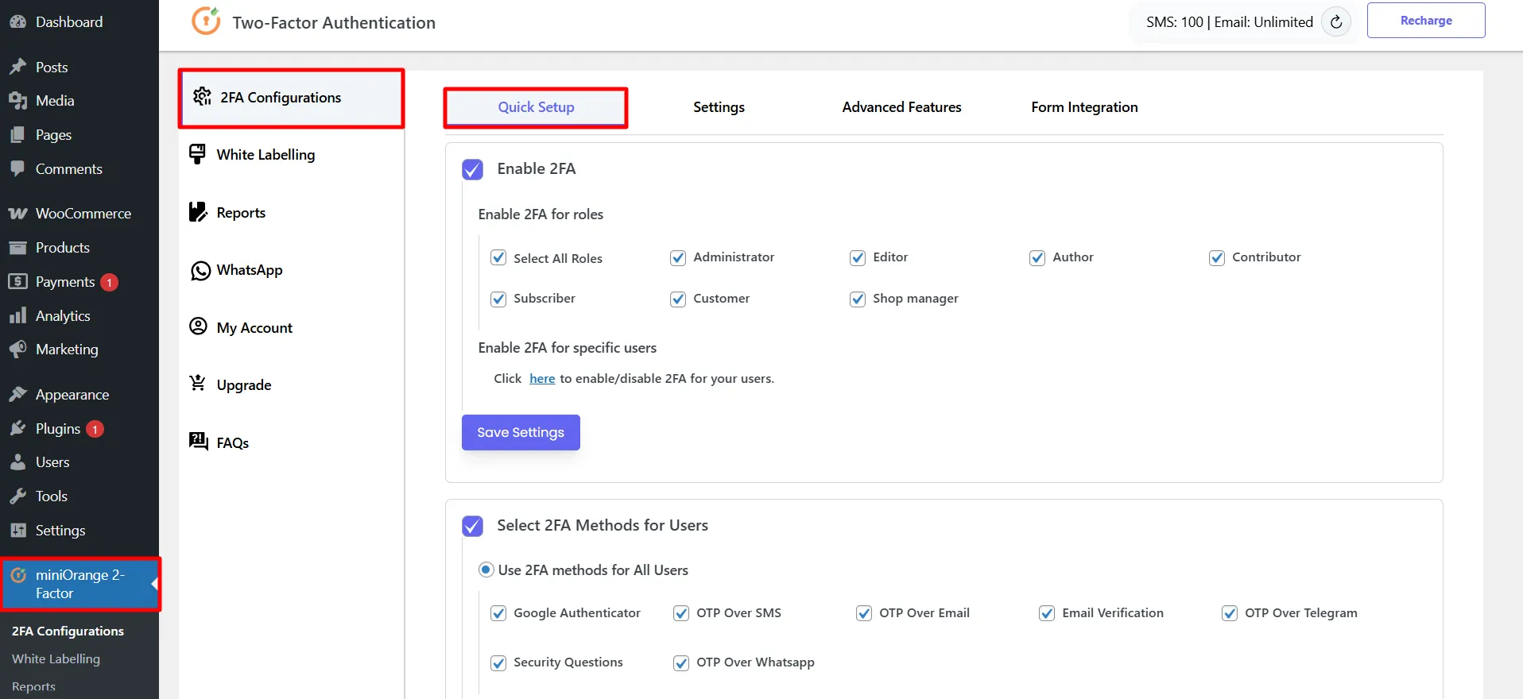This screenshot has width=1523, height=699.
Task: Toggle OTP Over SMS checkbox
Action: 681,613
